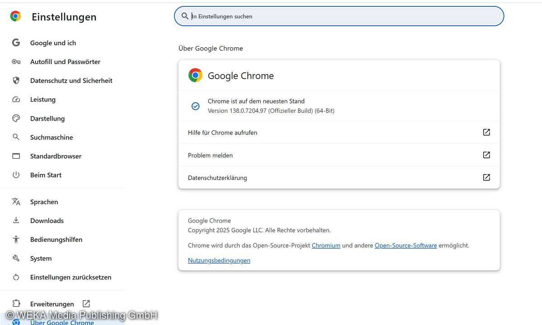
Task: Click the Google G icon in sidebar
Action: [x=16, y=43]
